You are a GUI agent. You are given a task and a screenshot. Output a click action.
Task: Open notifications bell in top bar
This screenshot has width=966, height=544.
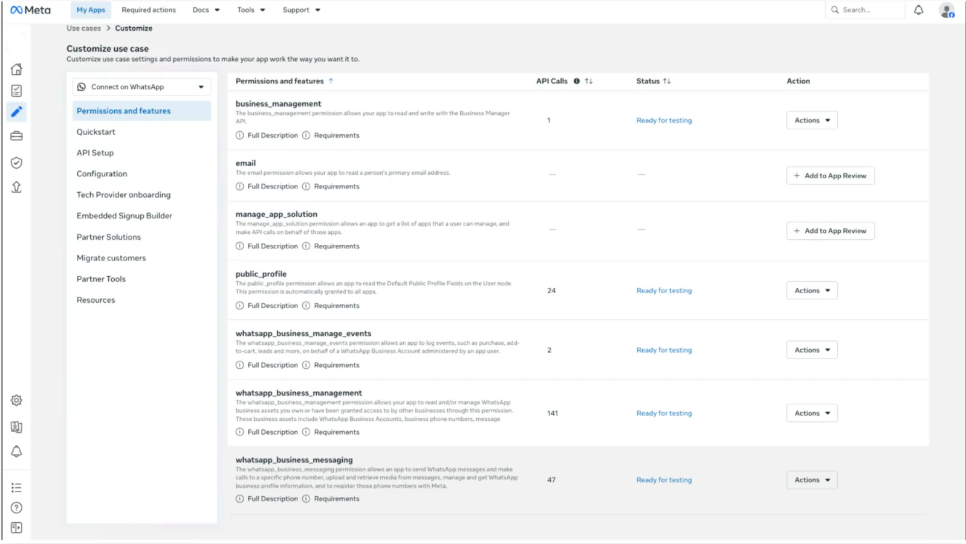918,10
